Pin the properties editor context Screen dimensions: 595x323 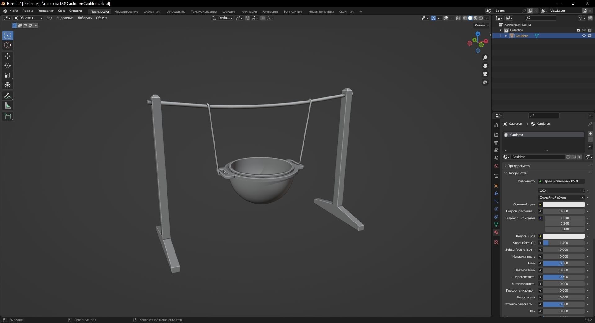[x=590, y=123]
